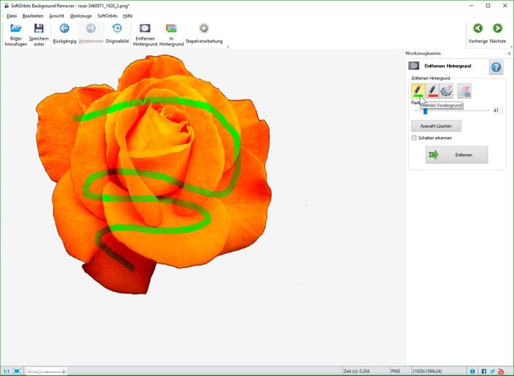
Task: Undo with the Rückgängig arrow
Action: 64,29
